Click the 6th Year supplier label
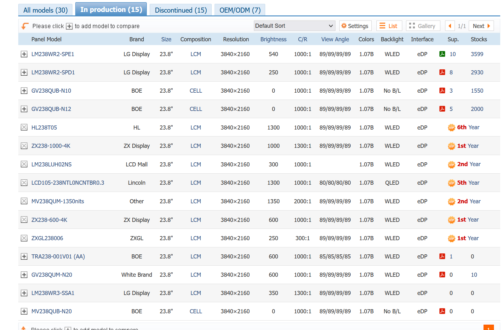The image size is (504, 330). (x=468, y=127)
